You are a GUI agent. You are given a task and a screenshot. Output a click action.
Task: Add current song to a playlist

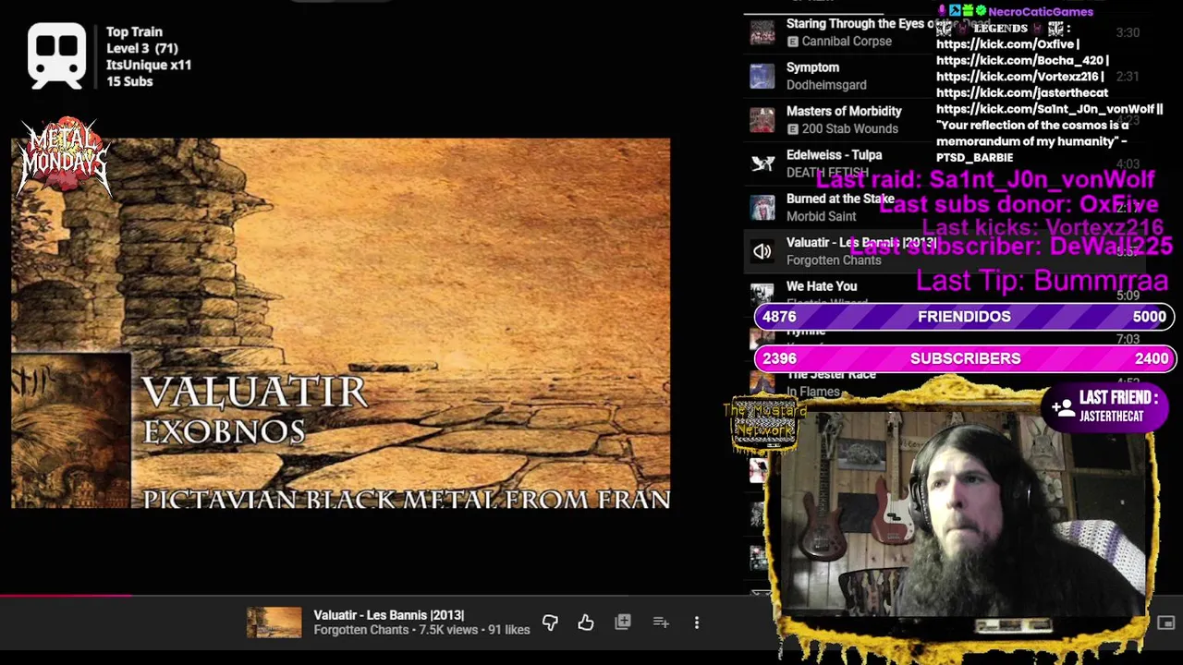click(x=661, y=623)
